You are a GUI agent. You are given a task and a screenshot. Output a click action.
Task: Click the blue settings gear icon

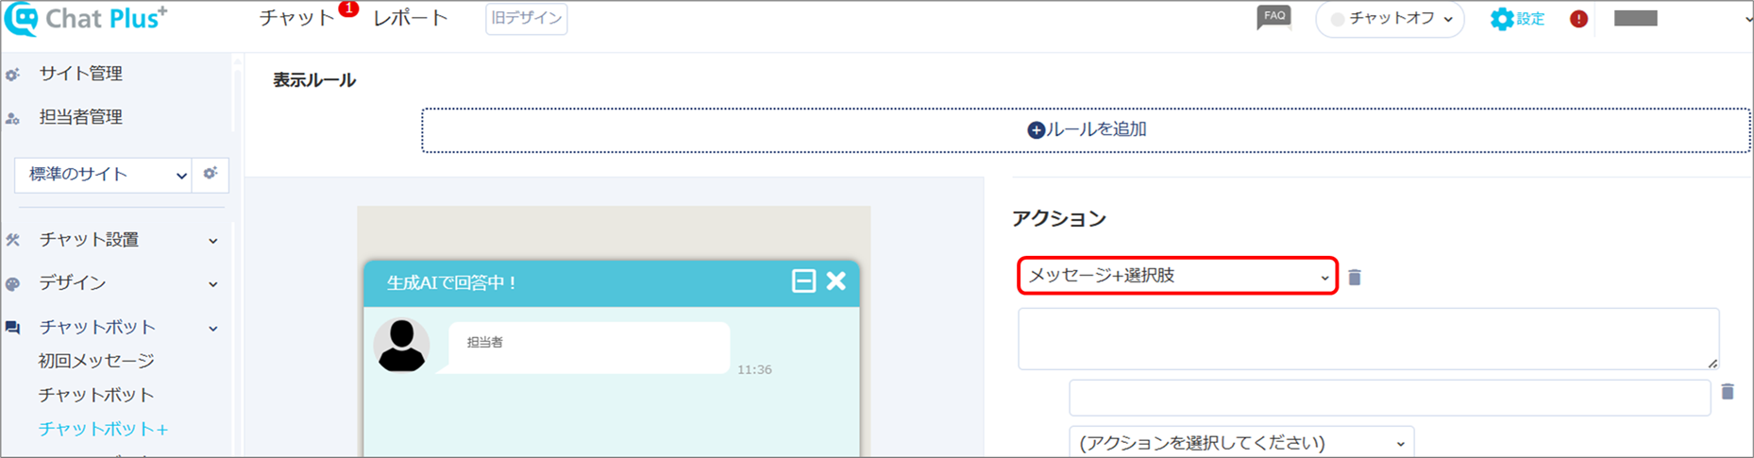click(1501, 19)
